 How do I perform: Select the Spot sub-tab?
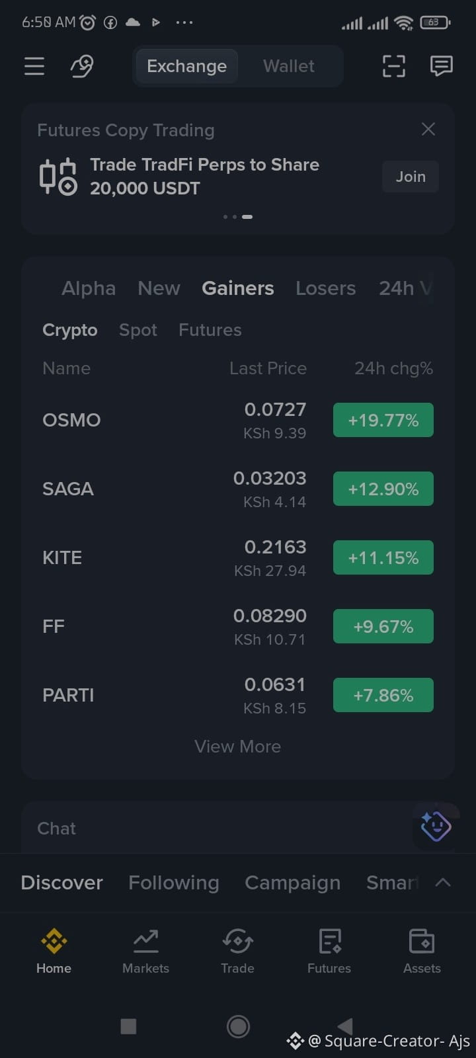tap(138, 330)
